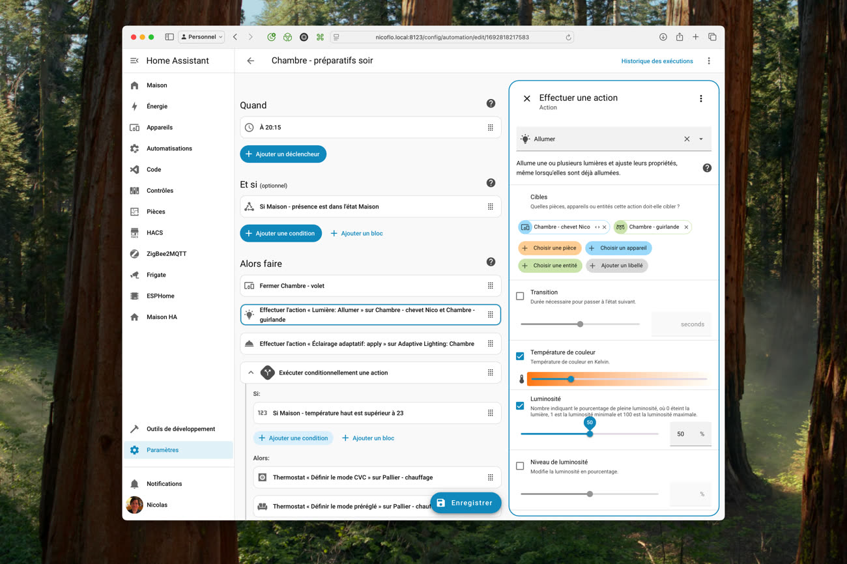Close the Effectuer une action panel
Image resolution: width=847 pixels, height=564 pixels.
527,98
